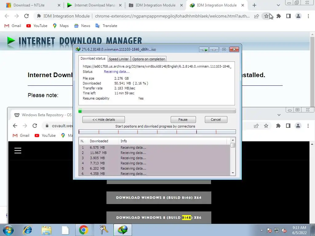Click the connections list scrollbar thumb
The image size is (315, 236).
[233, 145]
